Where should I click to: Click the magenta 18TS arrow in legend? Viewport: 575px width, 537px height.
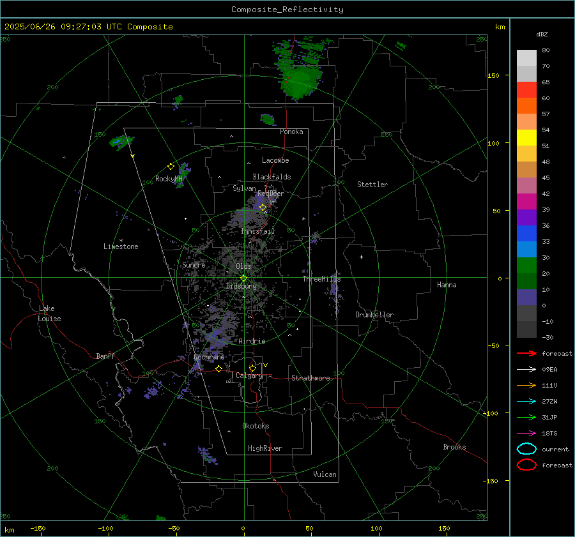[526, 434]
